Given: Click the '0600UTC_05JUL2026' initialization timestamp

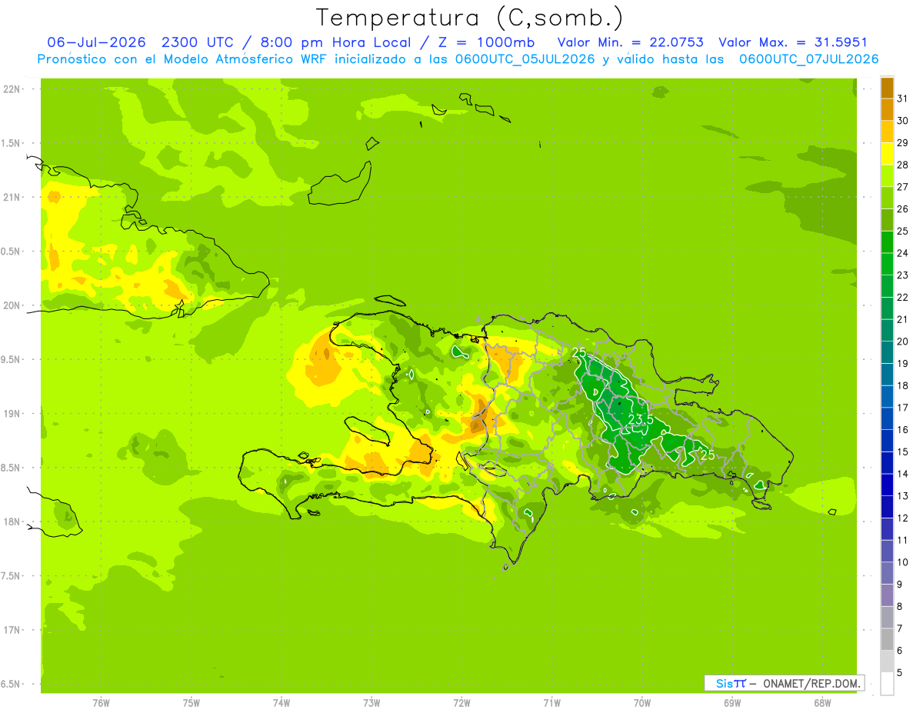Looking at the screenshot, I should click(522, 58).
